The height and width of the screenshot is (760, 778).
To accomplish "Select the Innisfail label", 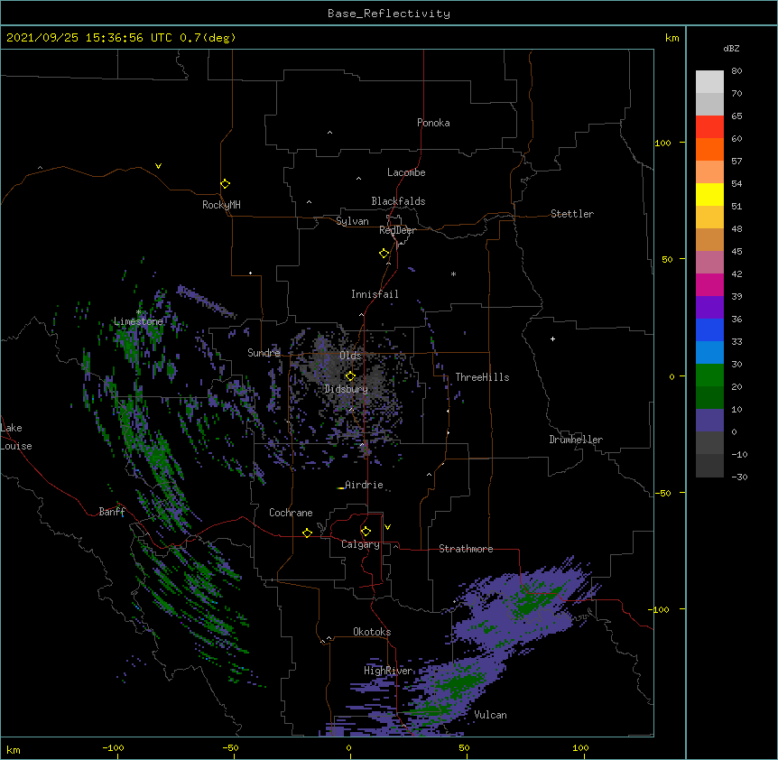I will [x=375, y=294].
